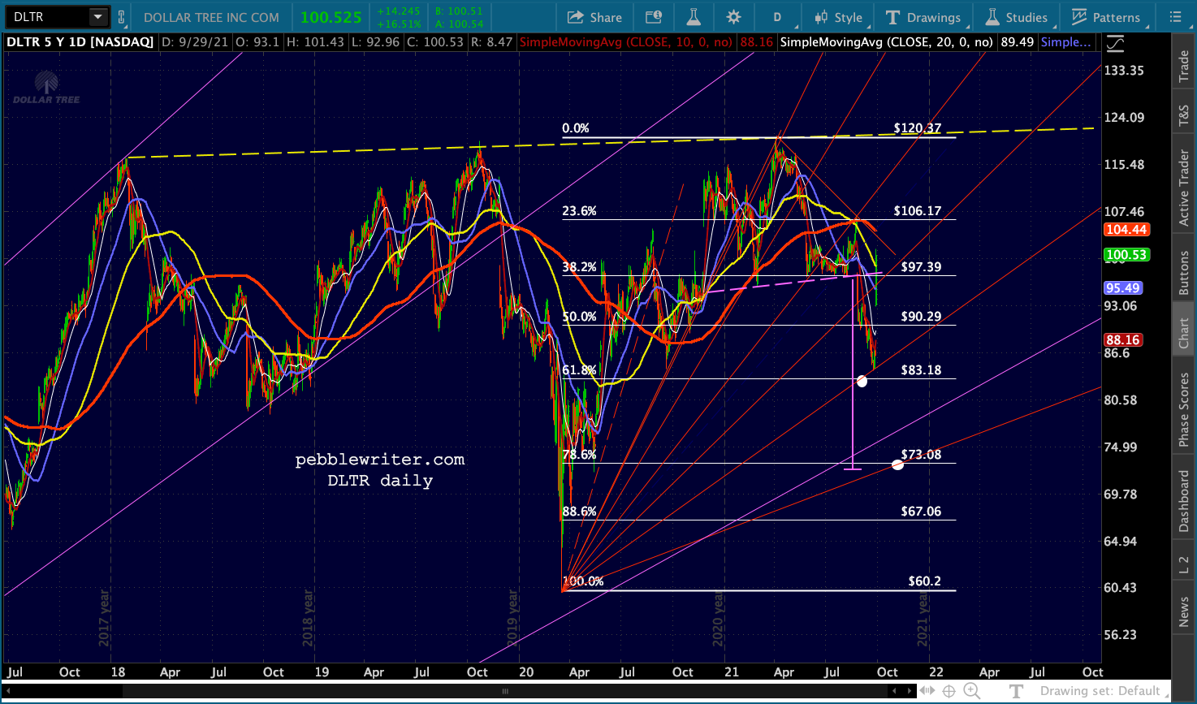Image resolution: width=1197 pixels, height=704 pixels.
Task: Switch to the Trade side tab
Action: pyautogui.click(x=1184, y=67)
